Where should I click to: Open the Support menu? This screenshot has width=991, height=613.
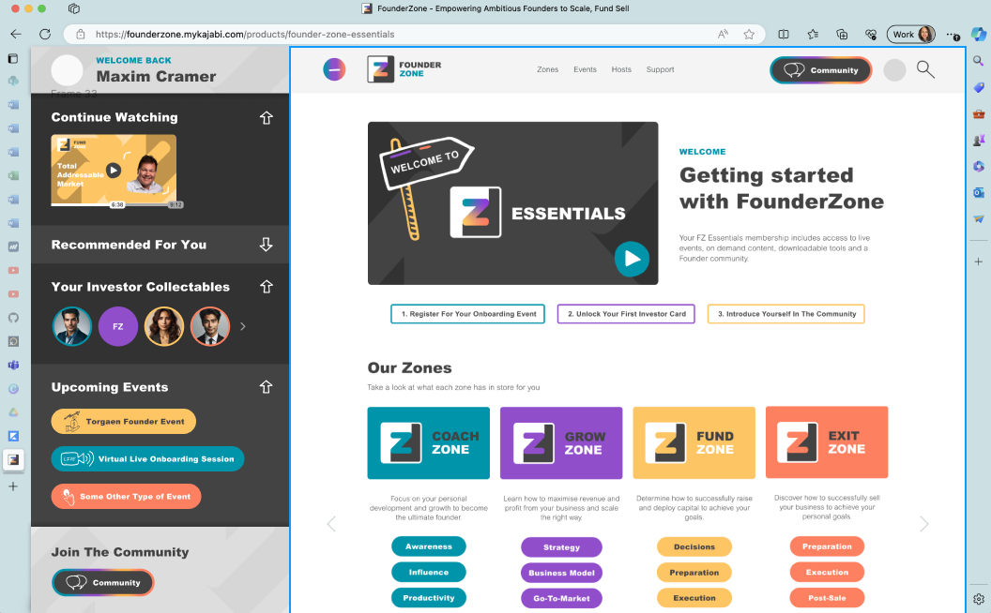[x=660, y=69]
